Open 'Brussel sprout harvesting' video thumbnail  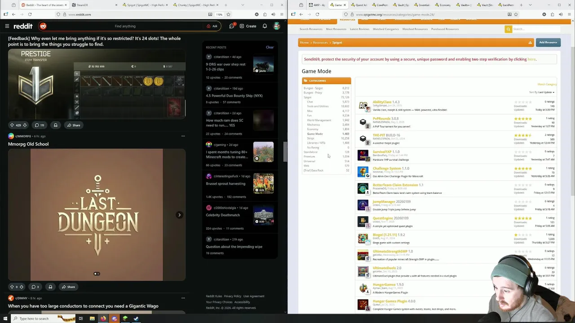pyautogui.click(x=263, y=183)
